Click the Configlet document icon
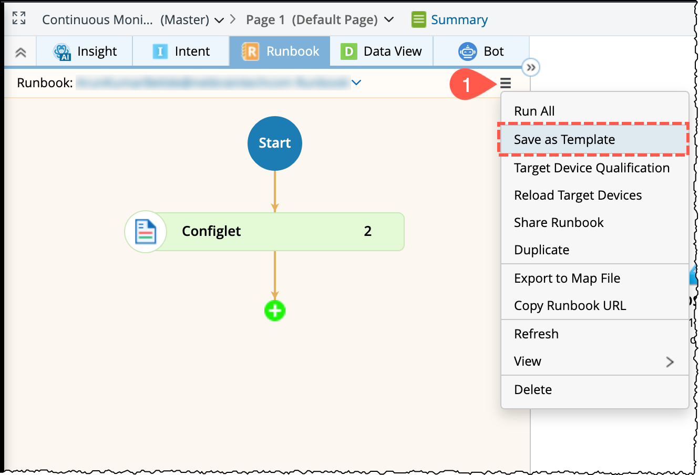The image size is (699, 475). tap(146, 231)
